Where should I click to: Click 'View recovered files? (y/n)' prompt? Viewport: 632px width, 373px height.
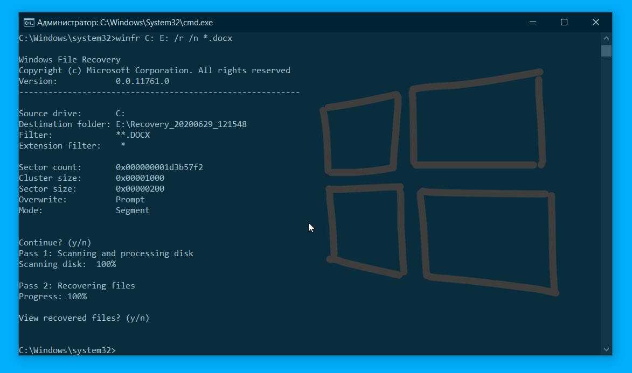[84, 318]
